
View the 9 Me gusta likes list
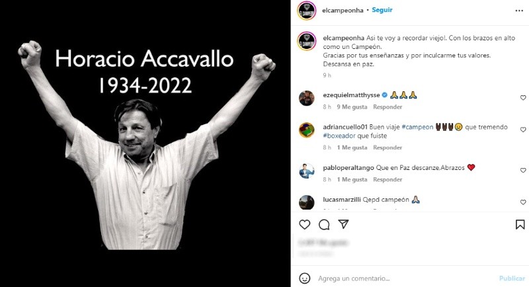pyautogui.click(x=352, y=107)
